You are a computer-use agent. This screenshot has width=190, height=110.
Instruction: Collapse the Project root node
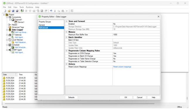click(4, 15)
